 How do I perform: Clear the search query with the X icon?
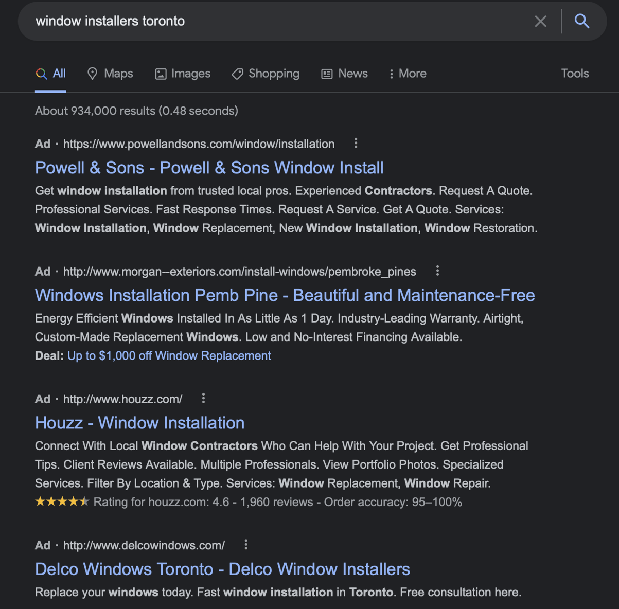540,21
